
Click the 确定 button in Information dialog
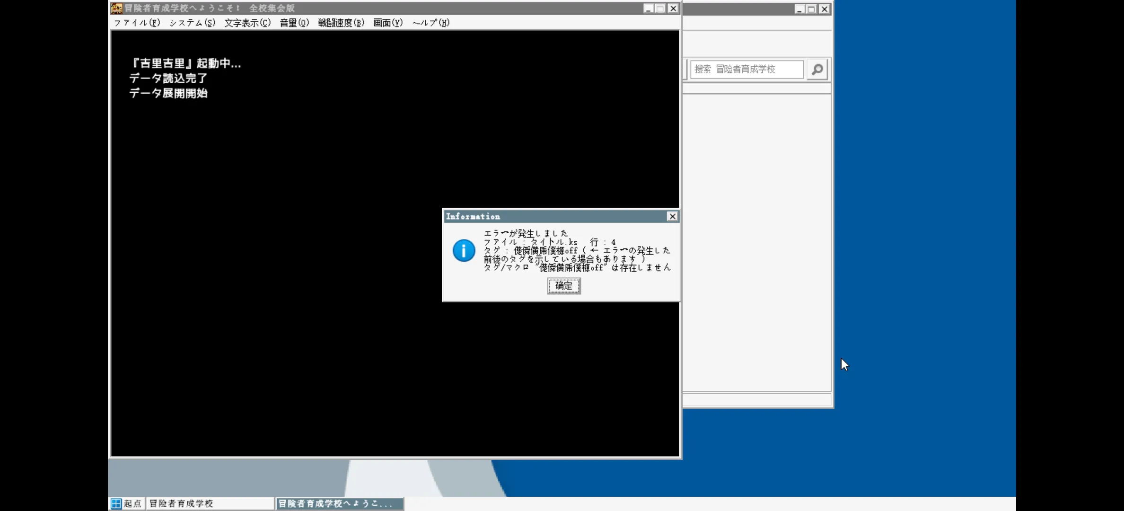[563, 286]
